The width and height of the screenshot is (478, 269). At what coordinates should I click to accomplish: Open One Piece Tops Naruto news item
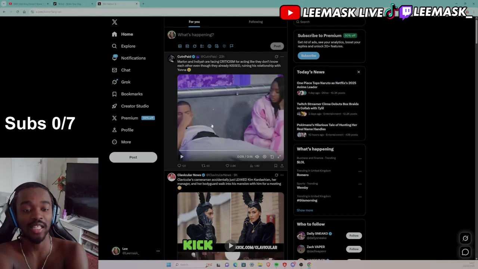click(329, 88)
